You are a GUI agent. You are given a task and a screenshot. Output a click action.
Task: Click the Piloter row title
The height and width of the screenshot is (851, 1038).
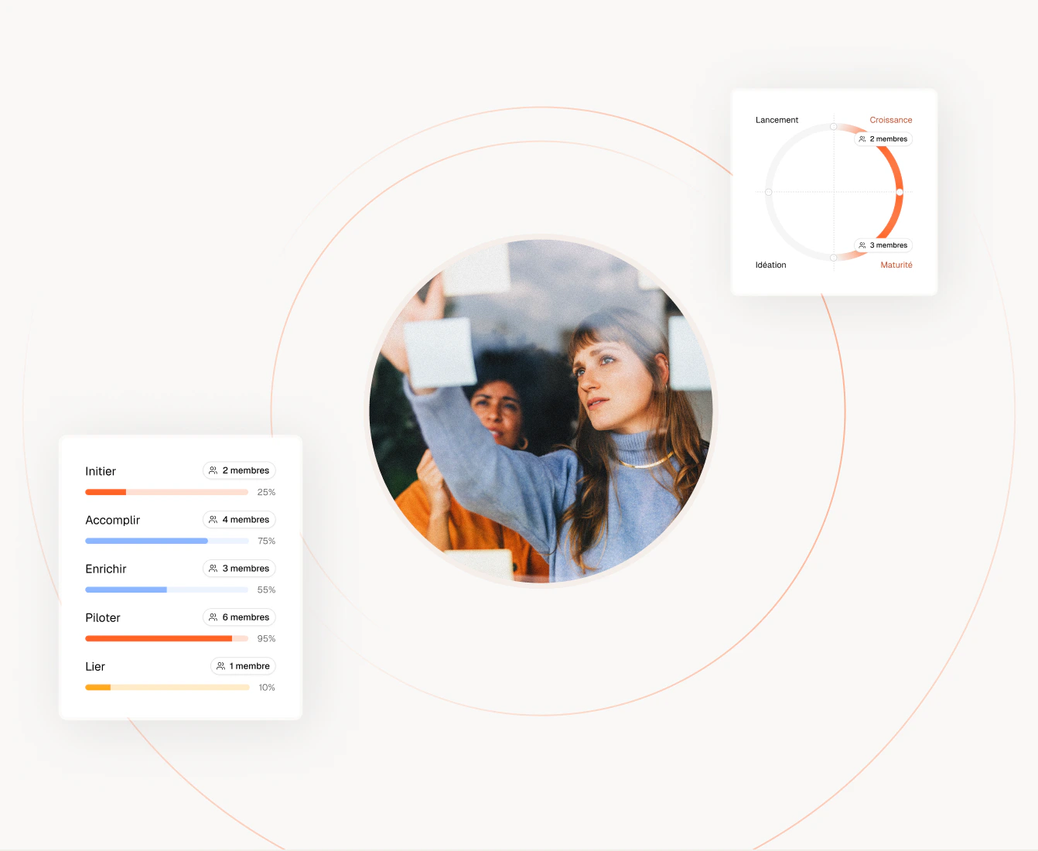[103, 617]
